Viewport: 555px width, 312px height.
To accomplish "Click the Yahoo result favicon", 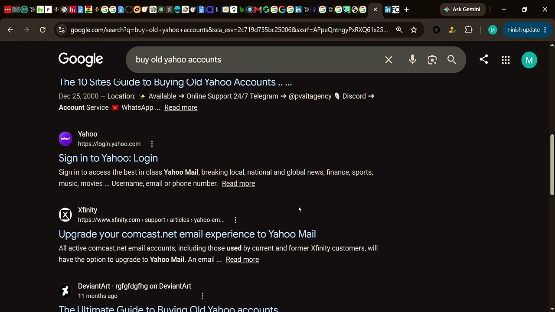I will (x=65, y=139).
